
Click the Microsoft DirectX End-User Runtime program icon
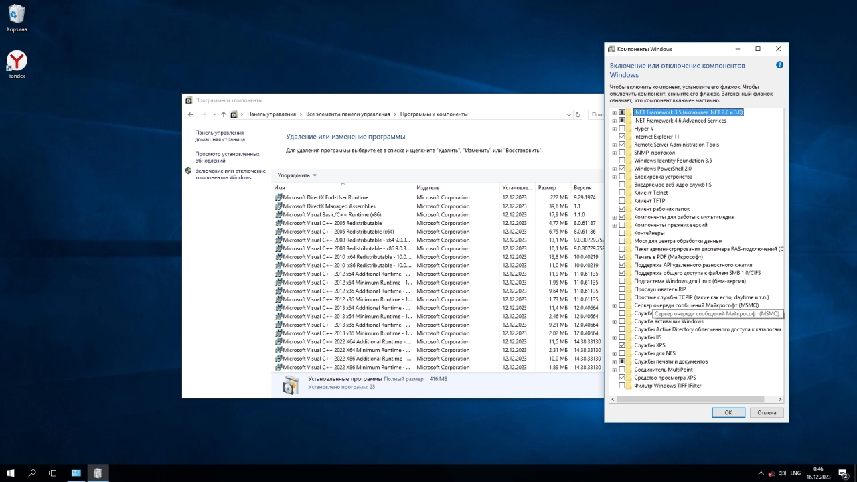click(279, 197)
